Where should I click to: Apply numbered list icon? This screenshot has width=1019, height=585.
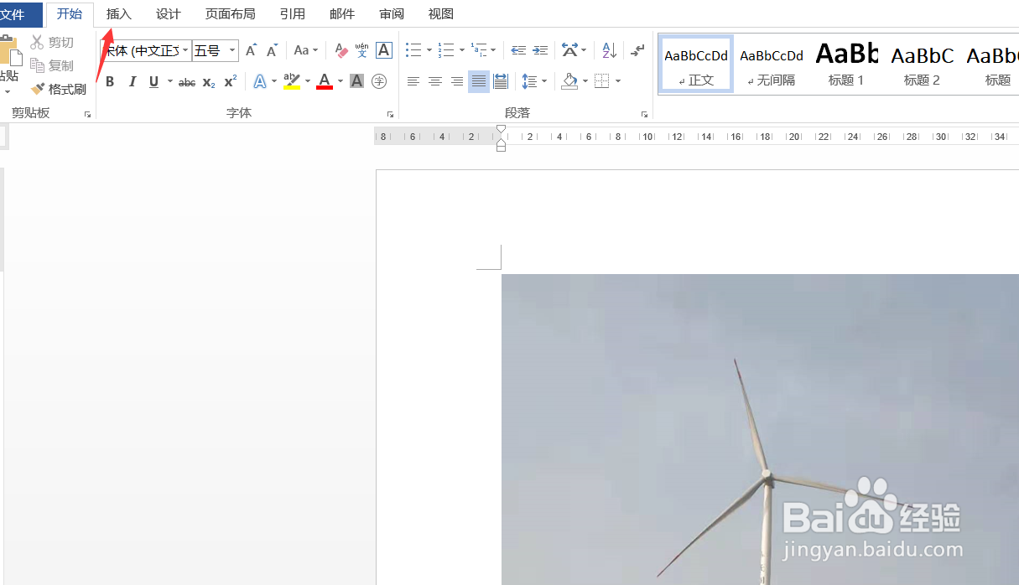[x=446, y=50]
